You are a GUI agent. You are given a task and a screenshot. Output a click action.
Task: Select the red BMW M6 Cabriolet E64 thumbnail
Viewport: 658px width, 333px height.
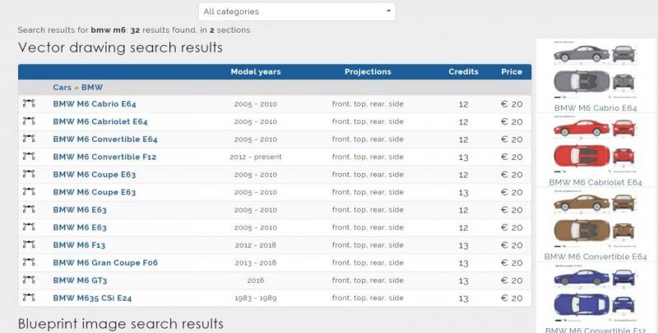pos(595,147)
